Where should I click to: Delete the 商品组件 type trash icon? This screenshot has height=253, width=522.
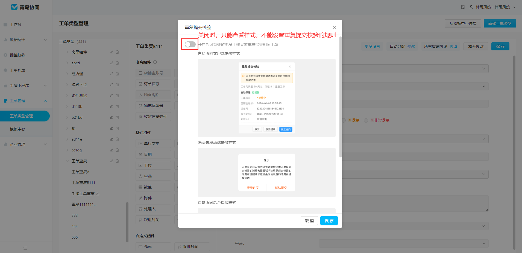click(x=117, y=52)
